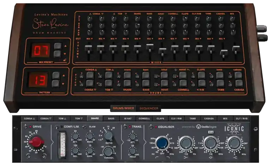Click the low-pass filter shape icon under the blue EQ knob
Image resolution: width=271 pixels, height=166 pixels.
pos(168,158)
